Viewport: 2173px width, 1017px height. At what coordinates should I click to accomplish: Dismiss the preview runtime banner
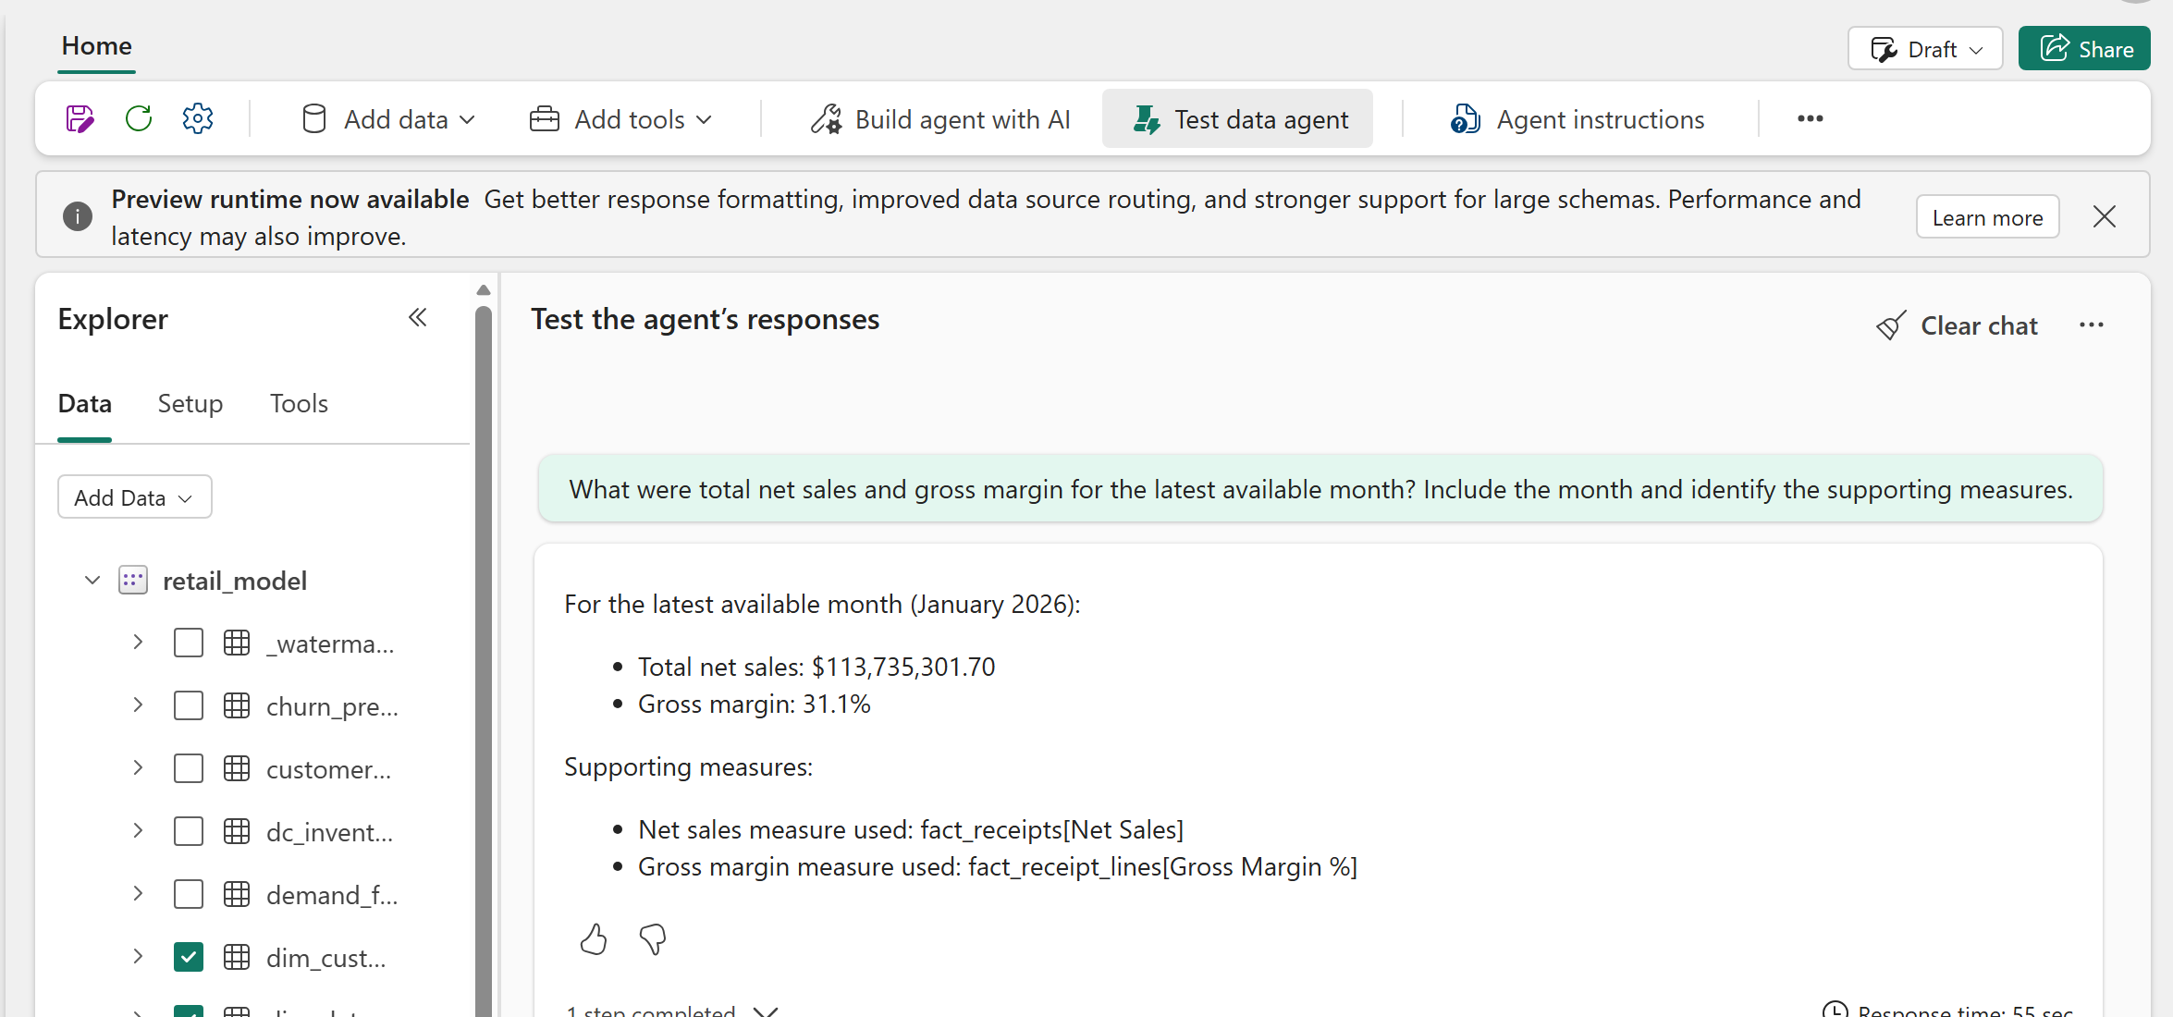tap(2105, 216)
